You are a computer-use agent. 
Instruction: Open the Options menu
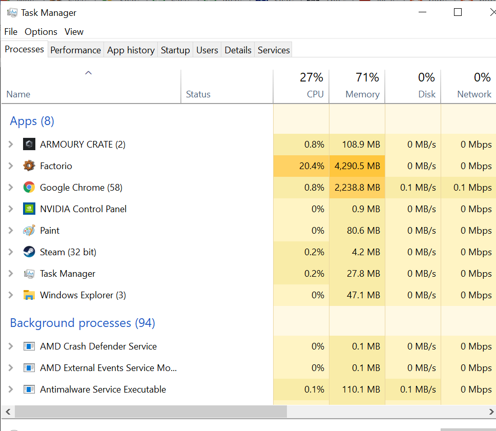pos(41,32)
